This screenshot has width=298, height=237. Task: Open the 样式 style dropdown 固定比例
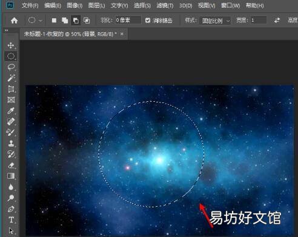pyautogui.click(x=215, y=21)
